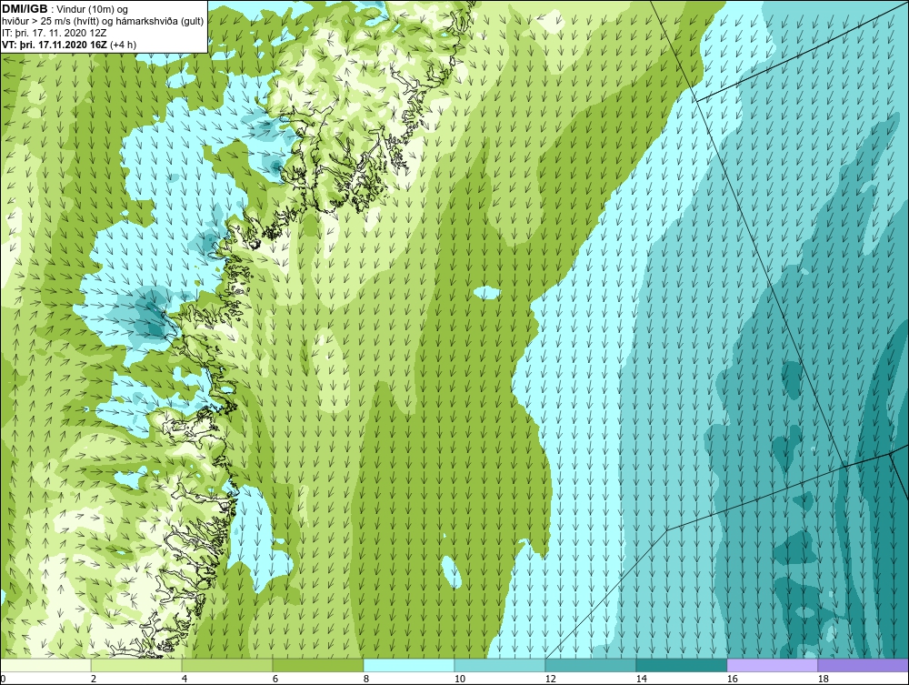Viewport: 909px width, 685px height.
Task: Click the 12–14 m/s teal legend swatch
Action: click(590, 665)
